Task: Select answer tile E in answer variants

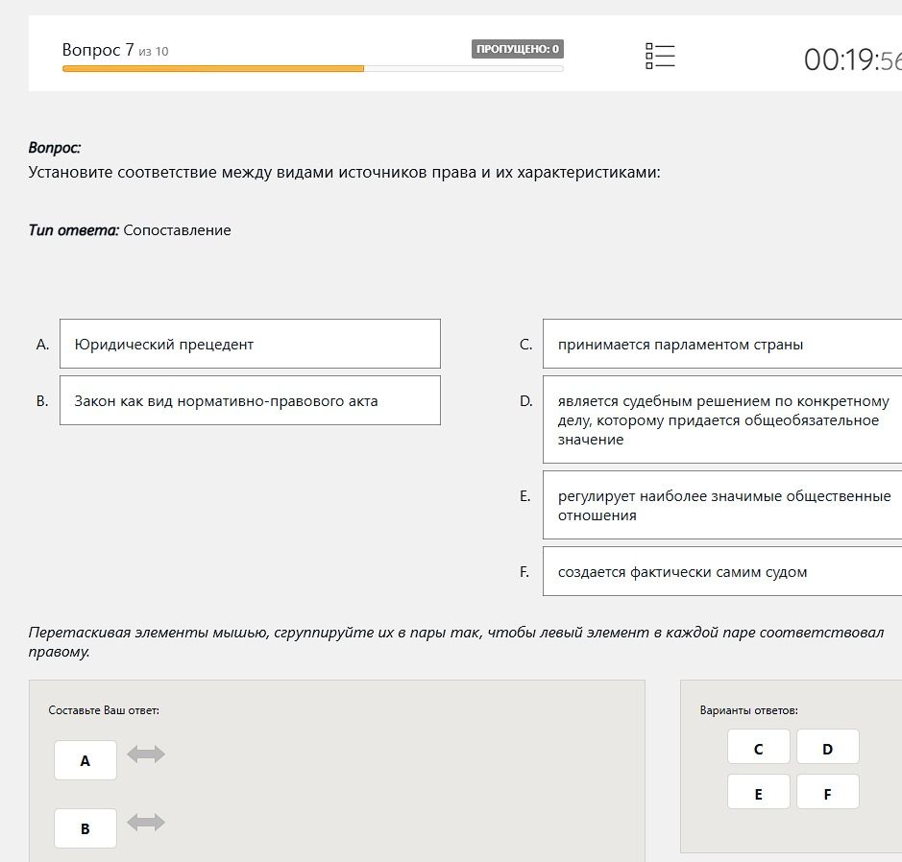Action: [758, 792]
